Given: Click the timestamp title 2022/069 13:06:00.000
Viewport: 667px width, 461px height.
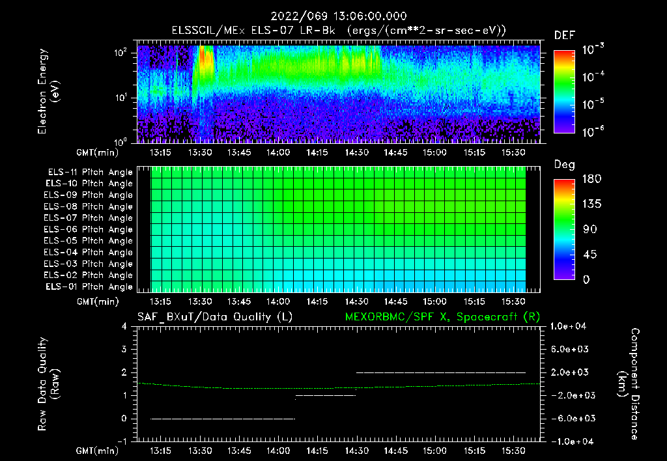Looking at the screenshot, I should pyautogui.click(x=339, y=16).
